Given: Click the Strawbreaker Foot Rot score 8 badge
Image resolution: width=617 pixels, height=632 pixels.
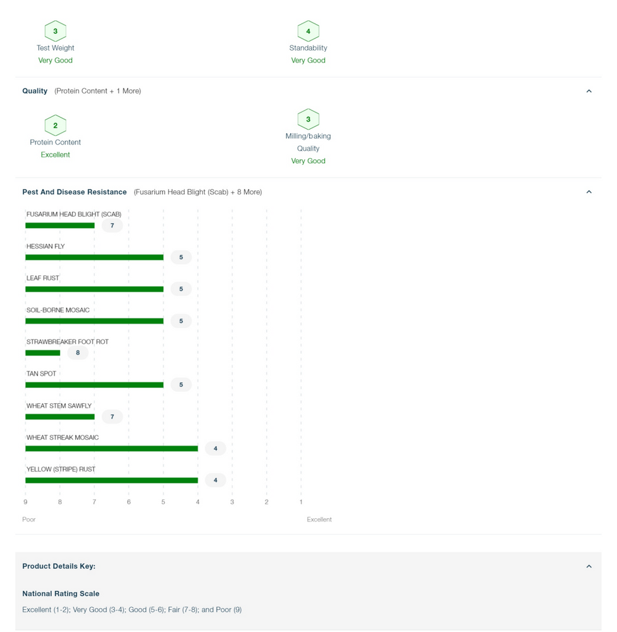Looking at the screenshot, I should (78, 353).
